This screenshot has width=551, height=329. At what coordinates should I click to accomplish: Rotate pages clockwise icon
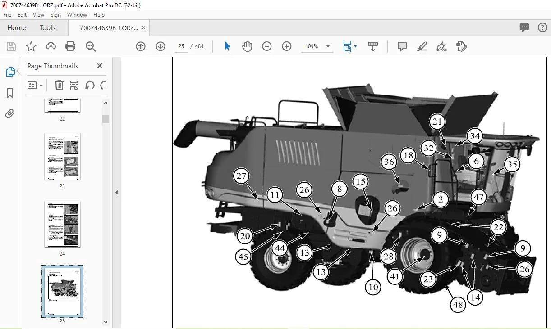104,85
